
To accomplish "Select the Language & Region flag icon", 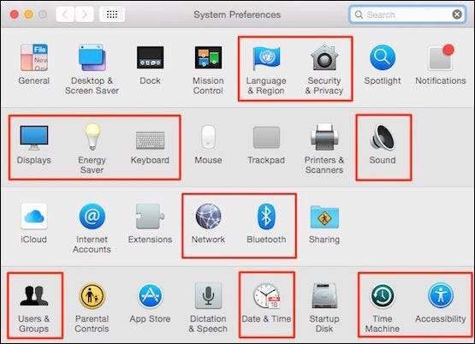I will (x=266, y=57).
